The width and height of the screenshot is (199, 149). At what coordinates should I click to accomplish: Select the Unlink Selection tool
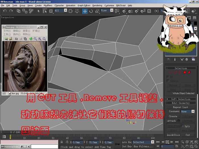[25, 11]
